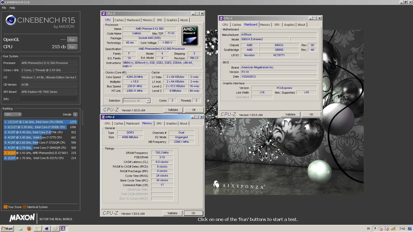Open the Paint taskbar button
This screenshot has width=413, height=232.
55,229
